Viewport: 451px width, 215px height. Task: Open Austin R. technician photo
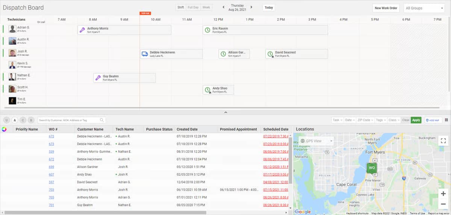click(12, 41)
